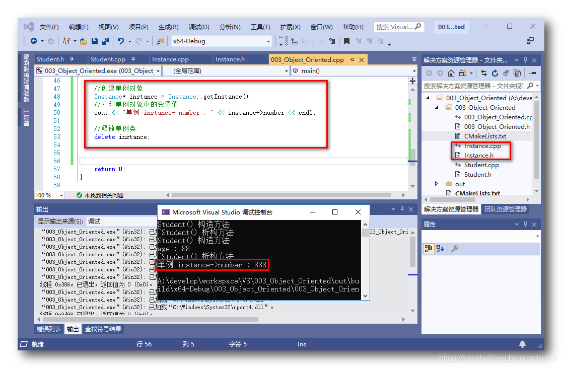Click the wrench Property Pages icon
This screenshot has height=368, width=562.
pos(455,249)
